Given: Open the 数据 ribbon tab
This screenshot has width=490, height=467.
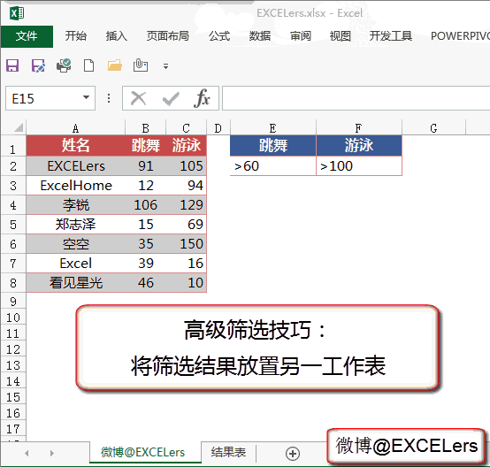Looking at the screenshot, I should [x=260, y=36].
